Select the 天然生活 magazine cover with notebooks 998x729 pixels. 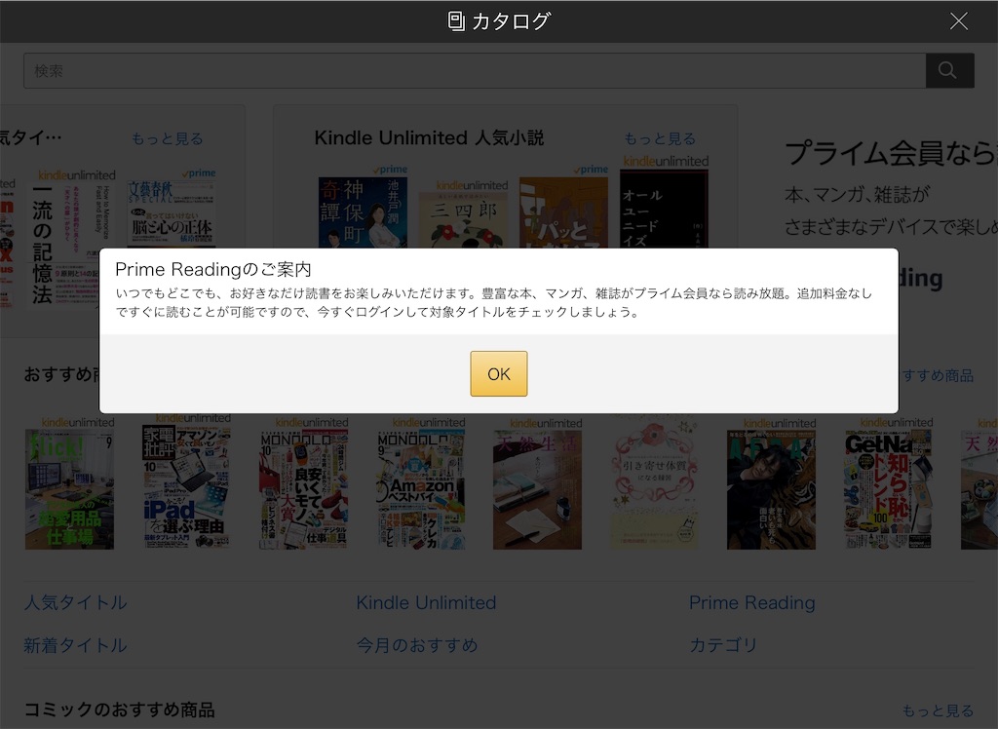537,489
